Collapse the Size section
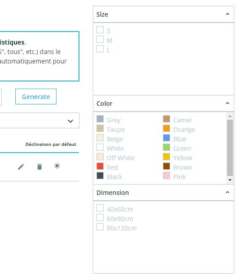 coord(228,14)
